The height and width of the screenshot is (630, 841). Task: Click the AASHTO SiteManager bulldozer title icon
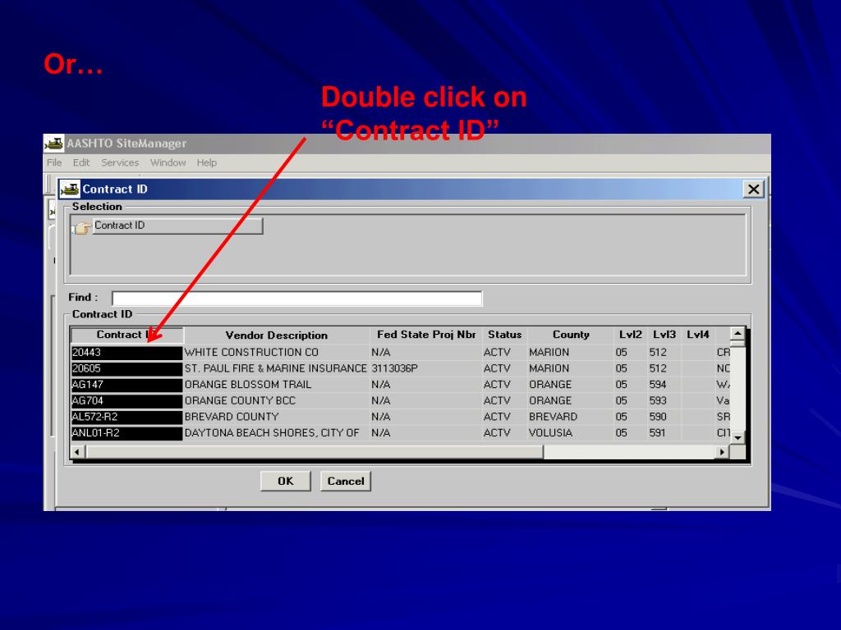click(53, 144)
